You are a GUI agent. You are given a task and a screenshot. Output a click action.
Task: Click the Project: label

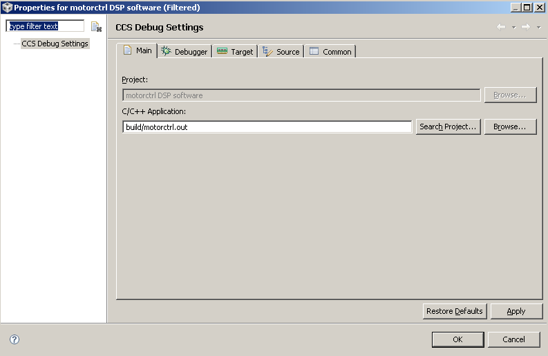pos(135,79)
